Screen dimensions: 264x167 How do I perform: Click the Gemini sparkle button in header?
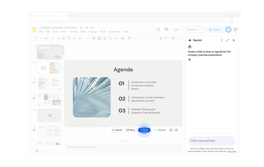pyautogui.click(x=228, y=30)
